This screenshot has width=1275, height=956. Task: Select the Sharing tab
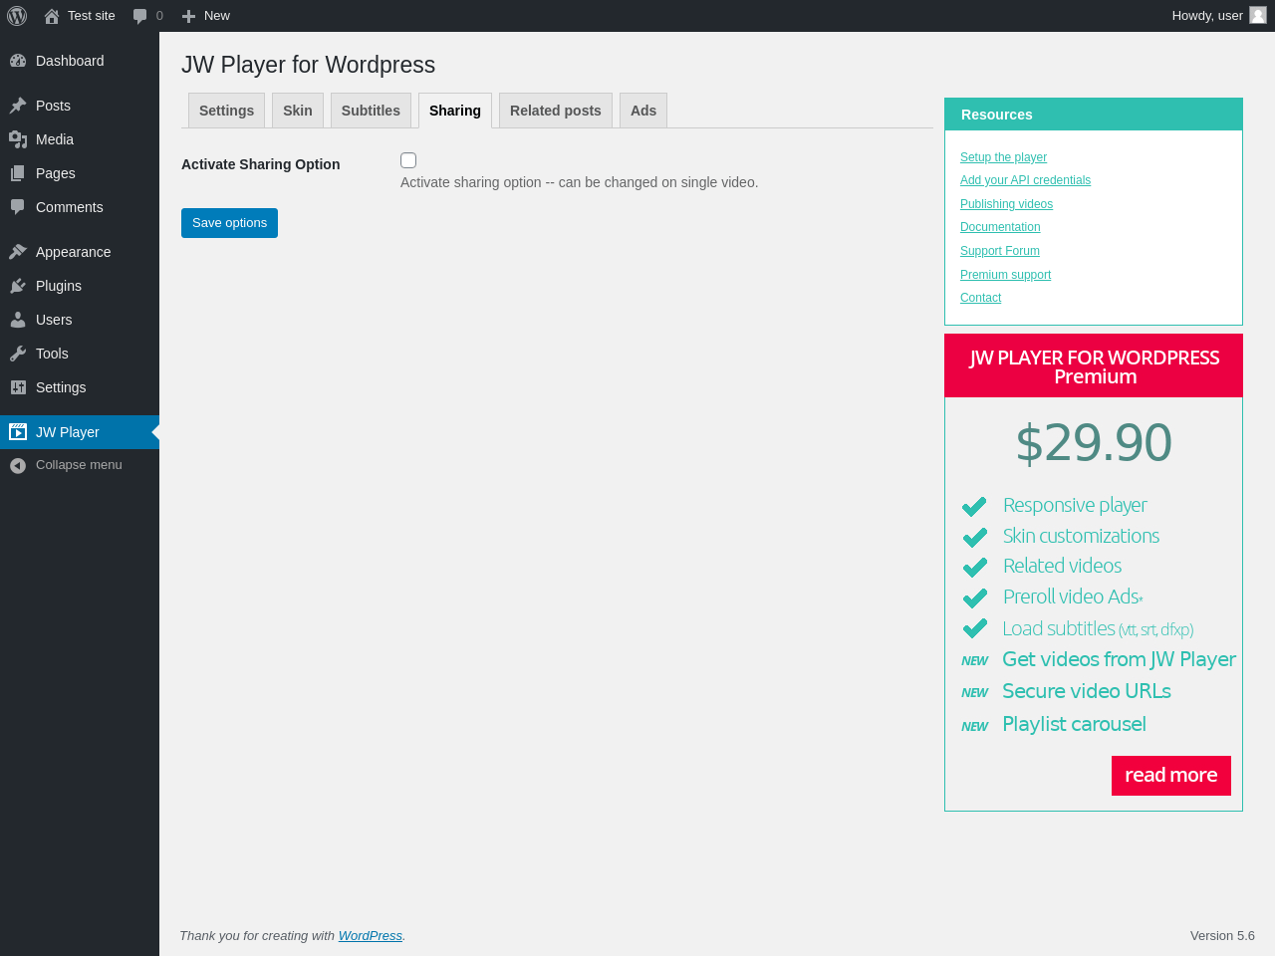(x=455, y=111)
